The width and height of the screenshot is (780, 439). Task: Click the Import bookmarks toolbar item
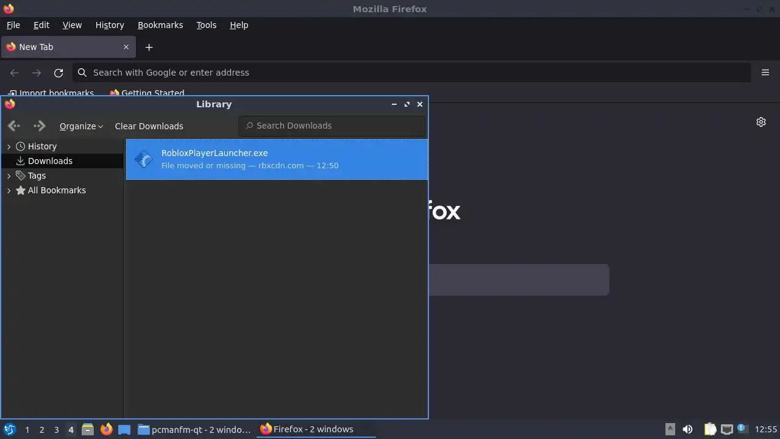click(x=51, y=93)
